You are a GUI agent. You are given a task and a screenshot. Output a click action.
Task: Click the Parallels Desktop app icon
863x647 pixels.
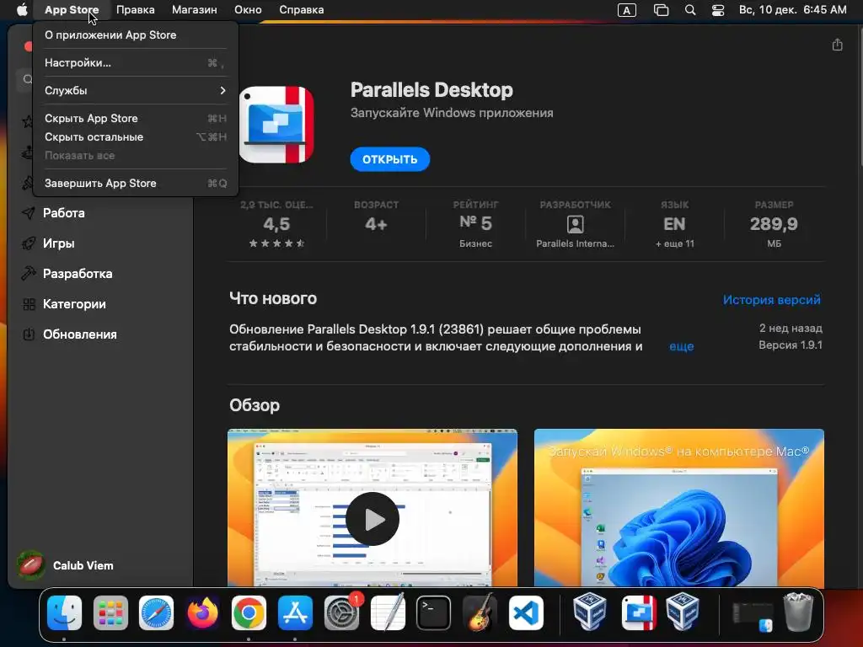pos(276,125)
